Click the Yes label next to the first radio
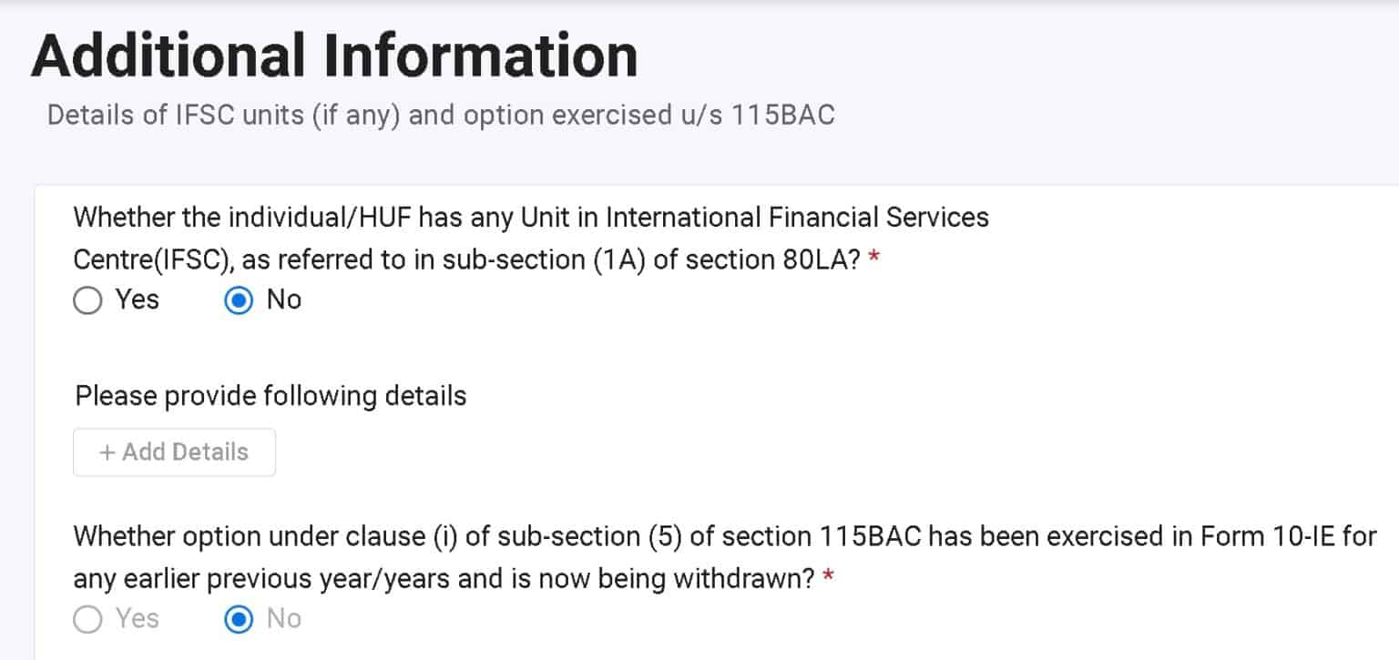The height and width of the screenshot is (660, 1399). (136, 300)
